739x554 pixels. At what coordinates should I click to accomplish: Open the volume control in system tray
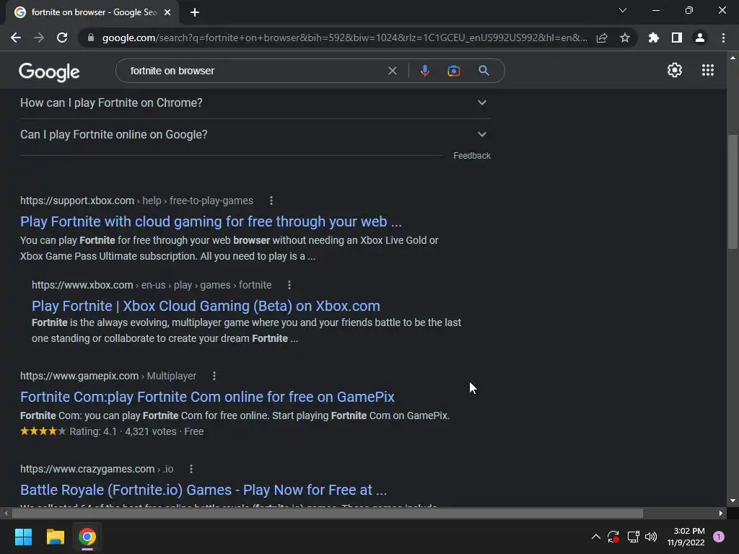(x=651, y=537)
